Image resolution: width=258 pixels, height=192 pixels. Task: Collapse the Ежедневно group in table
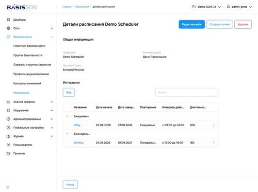click(x=67, y=116)
